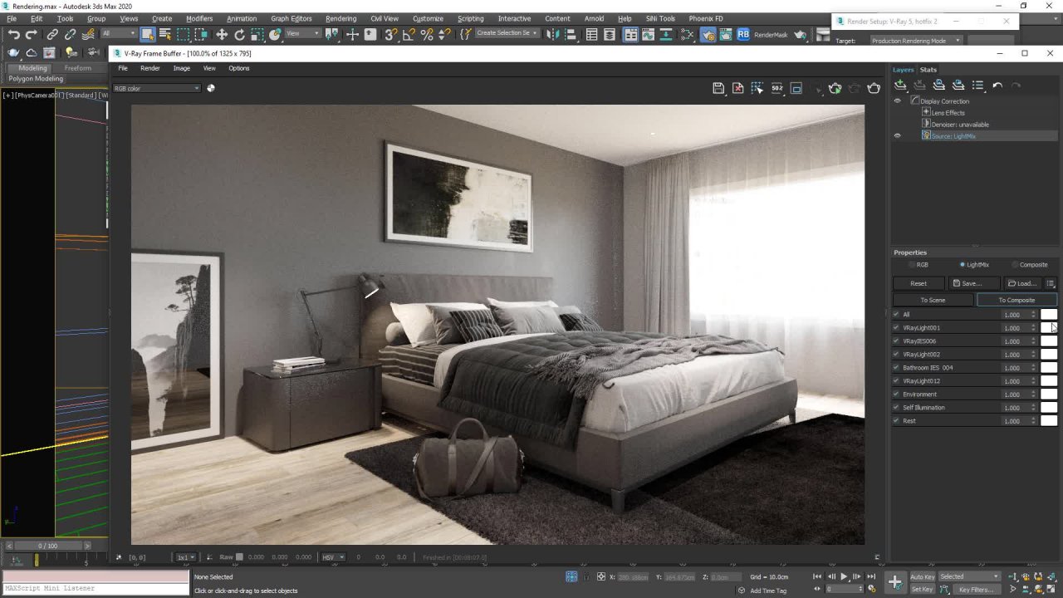Open the RGB color channel dropdown

pos(157,88)
